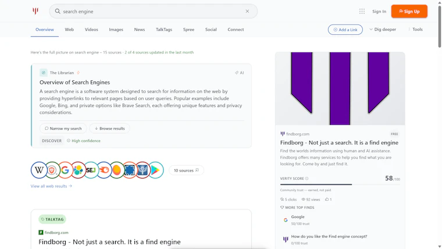Open the Google Play source icon
Viewport: 442px width, 249px height.
coord(156,170)
